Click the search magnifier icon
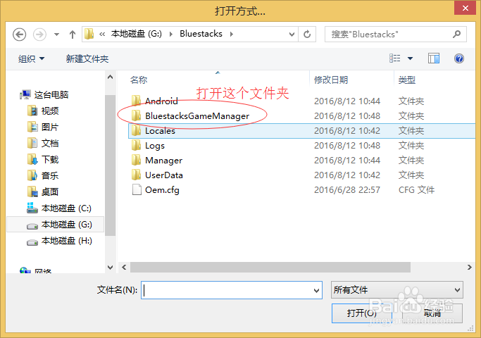 click(456, 34)
